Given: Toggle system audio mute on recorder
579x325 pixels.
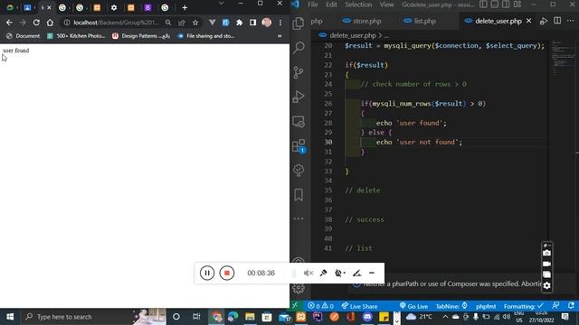Looking at the screenshot, I should pos(308,273).
